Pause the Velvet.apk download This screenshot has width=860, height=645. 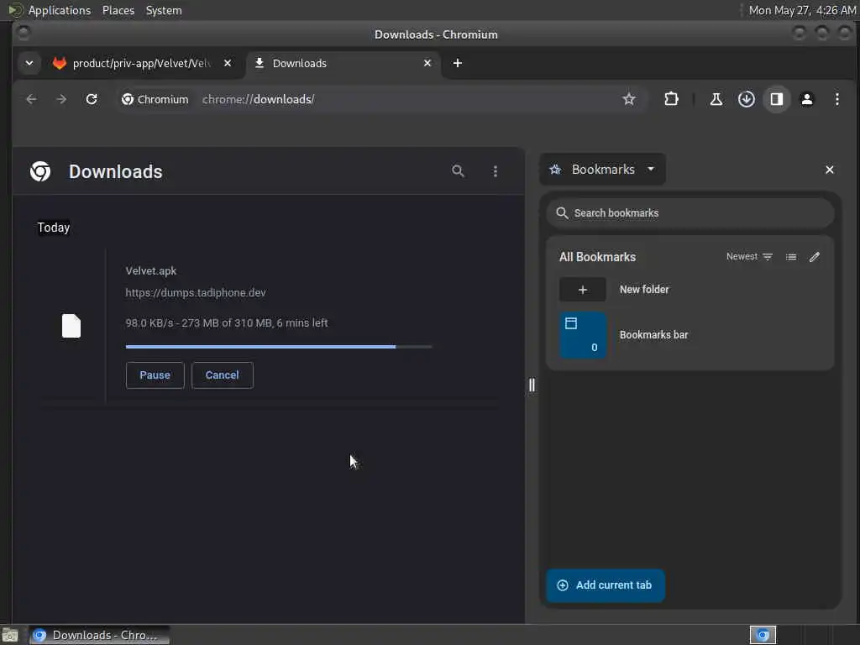click(x=155, y=375)
